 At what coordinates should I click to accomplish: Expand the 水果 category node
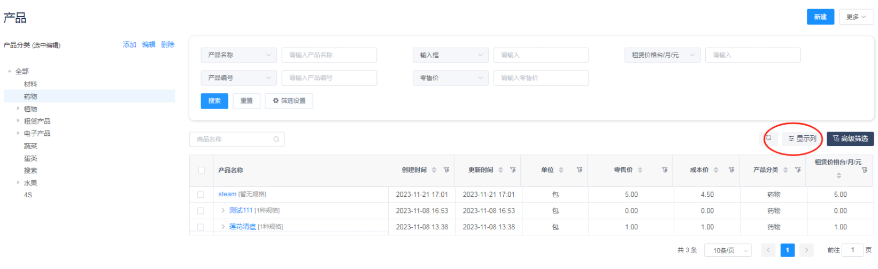tap(18, 183)
